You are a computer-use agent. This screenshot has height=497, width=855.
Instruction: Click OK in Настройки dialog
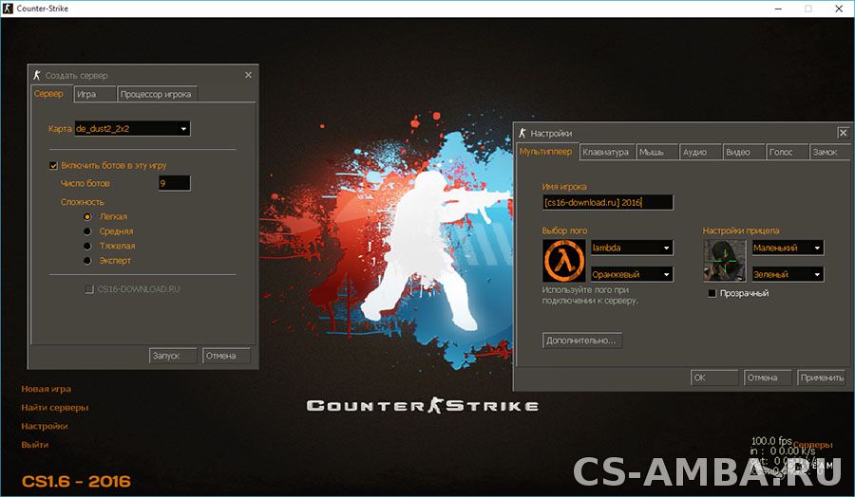tap(714, 377)
